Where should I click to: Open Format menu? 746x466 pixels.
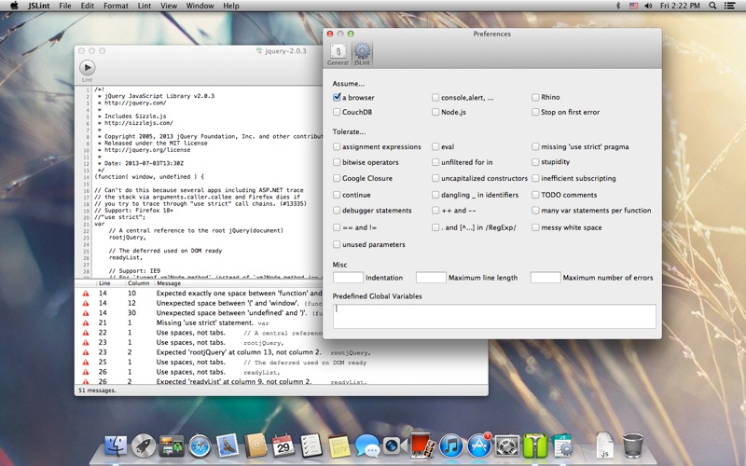pyautogui.click(x=116, y=6)
